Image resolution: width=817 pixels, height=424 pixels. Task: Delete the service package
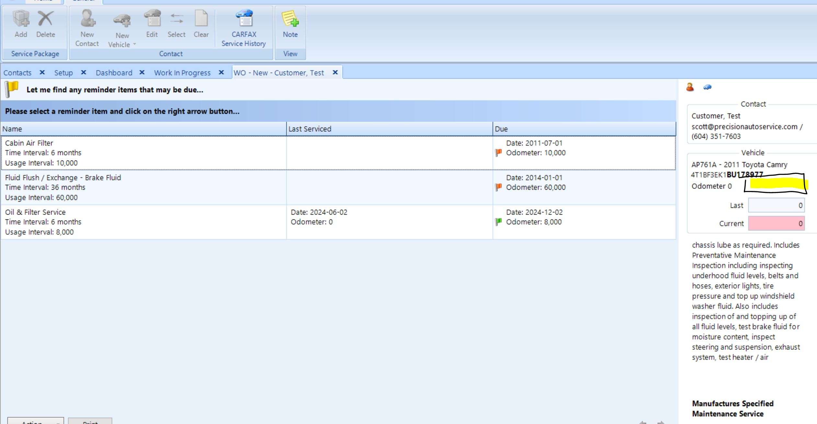45,24
